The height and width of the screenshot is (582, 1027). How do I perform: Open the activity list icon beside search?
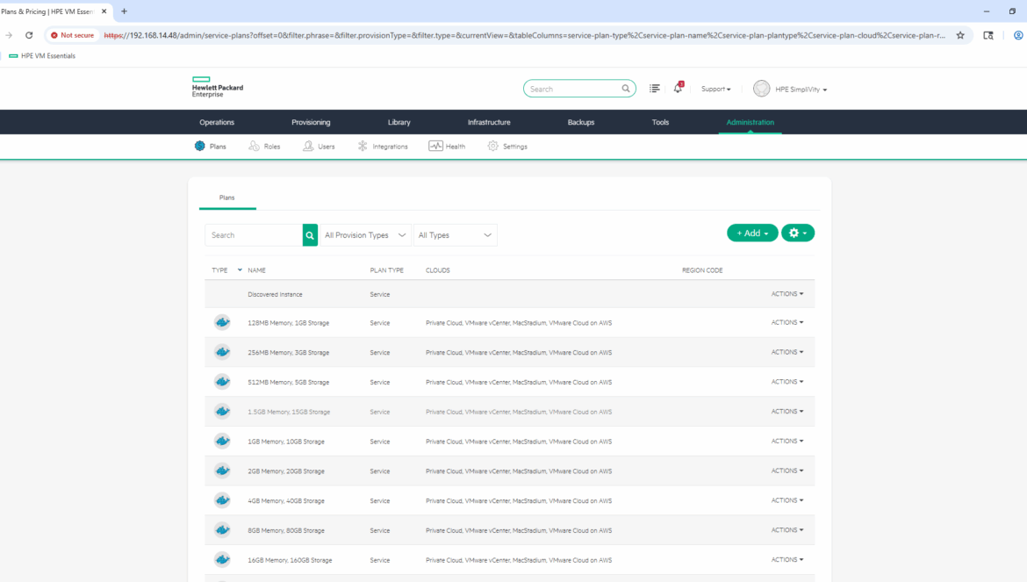pyautogui.click(x=654, y=89)
